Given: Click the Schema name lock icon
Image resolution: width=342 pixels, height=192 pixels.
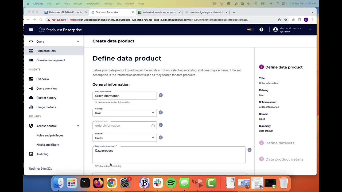Looking at the screenshot, I should tap(153, 125).
